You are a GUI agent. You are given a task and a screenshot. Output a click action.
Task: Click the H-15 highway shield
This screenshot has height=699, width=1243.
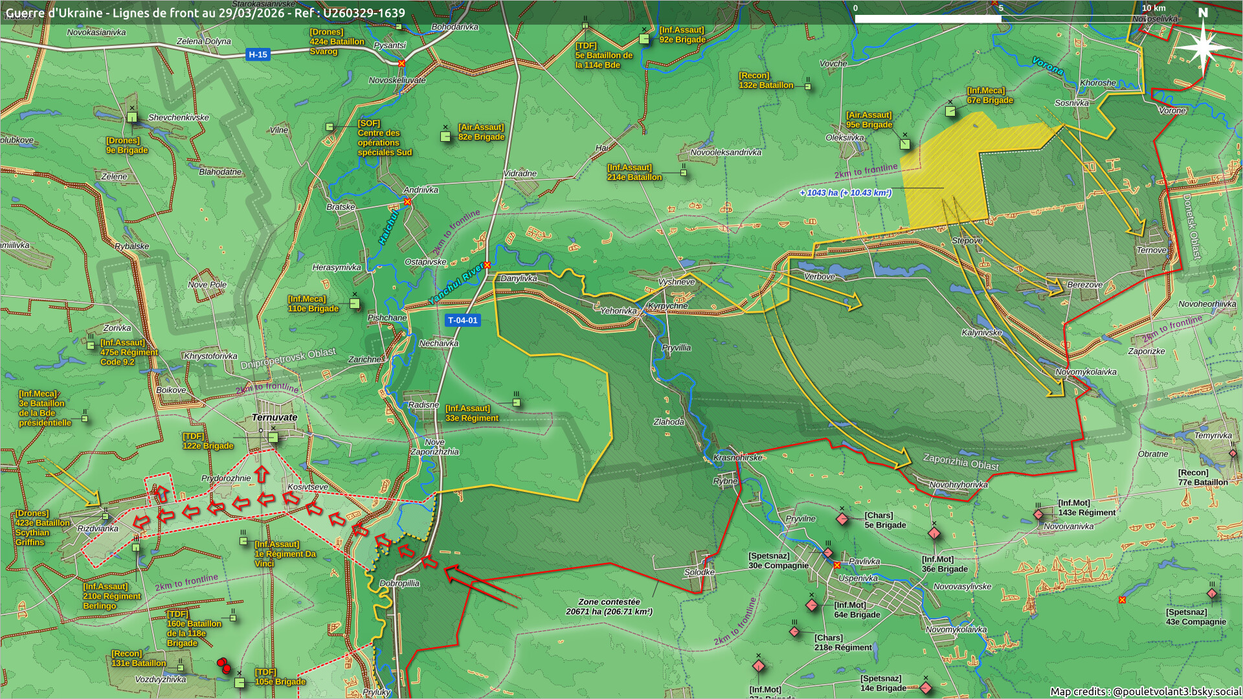click(258, 55)
